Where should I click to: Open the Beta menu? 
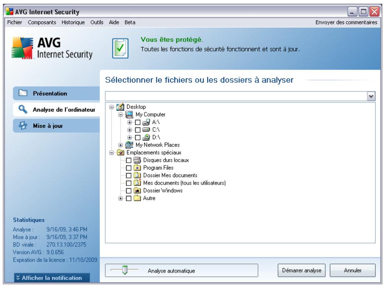130,22
